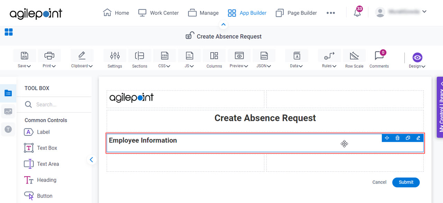The image size is (443, 203).
Task: Open the Sections tool
Action: pos(139,59)
